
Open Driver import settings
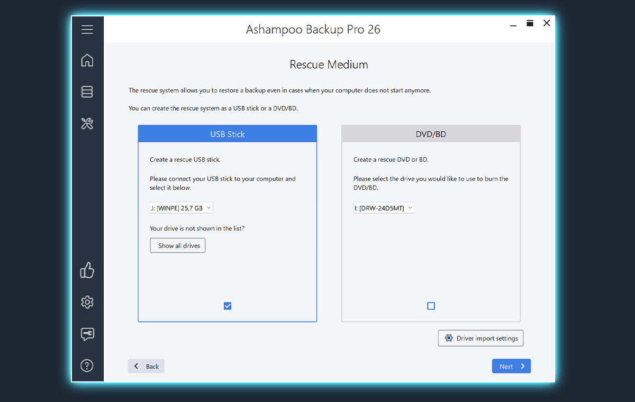[x=480, y=339]
